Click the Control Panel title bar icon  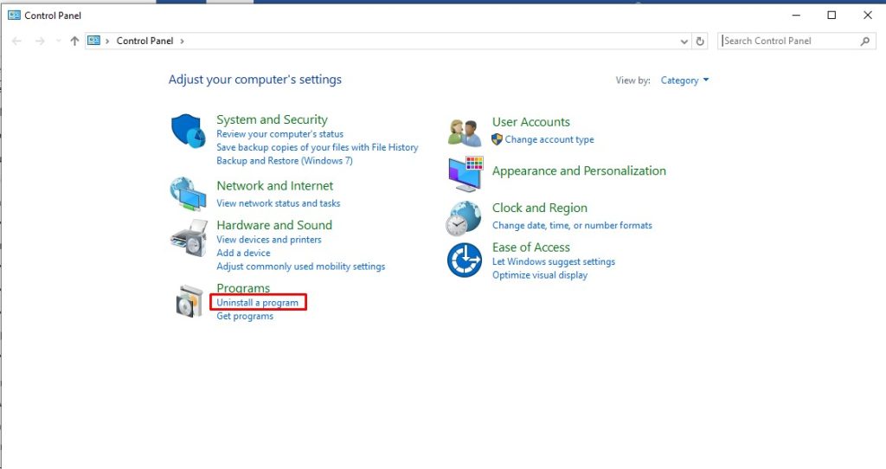click(14, 16)
